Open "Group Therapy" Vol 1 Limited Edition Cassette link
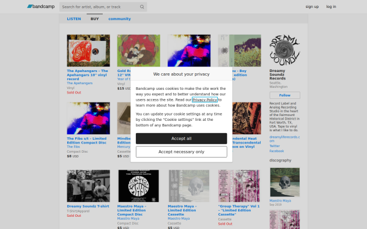This screenshot has width=367, height=229. point(239,210)
